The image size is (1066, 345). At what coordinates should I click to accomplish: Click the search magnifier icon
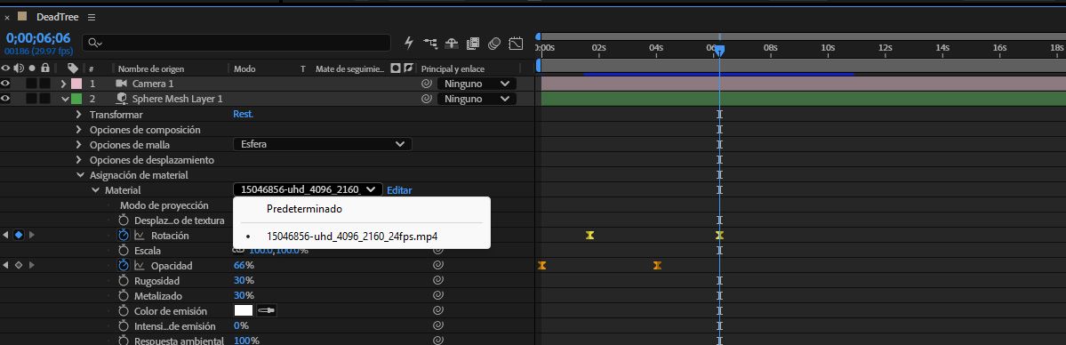coord(94,43)
